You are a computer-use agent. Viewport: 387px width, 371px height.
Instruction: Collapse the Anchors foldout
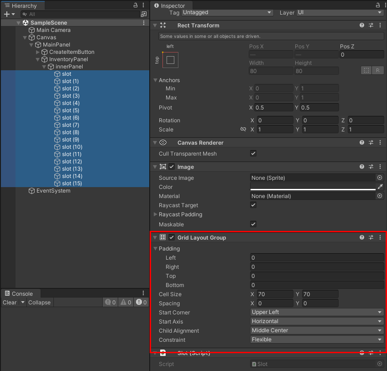pyautogui.click(x=155, y=80)
